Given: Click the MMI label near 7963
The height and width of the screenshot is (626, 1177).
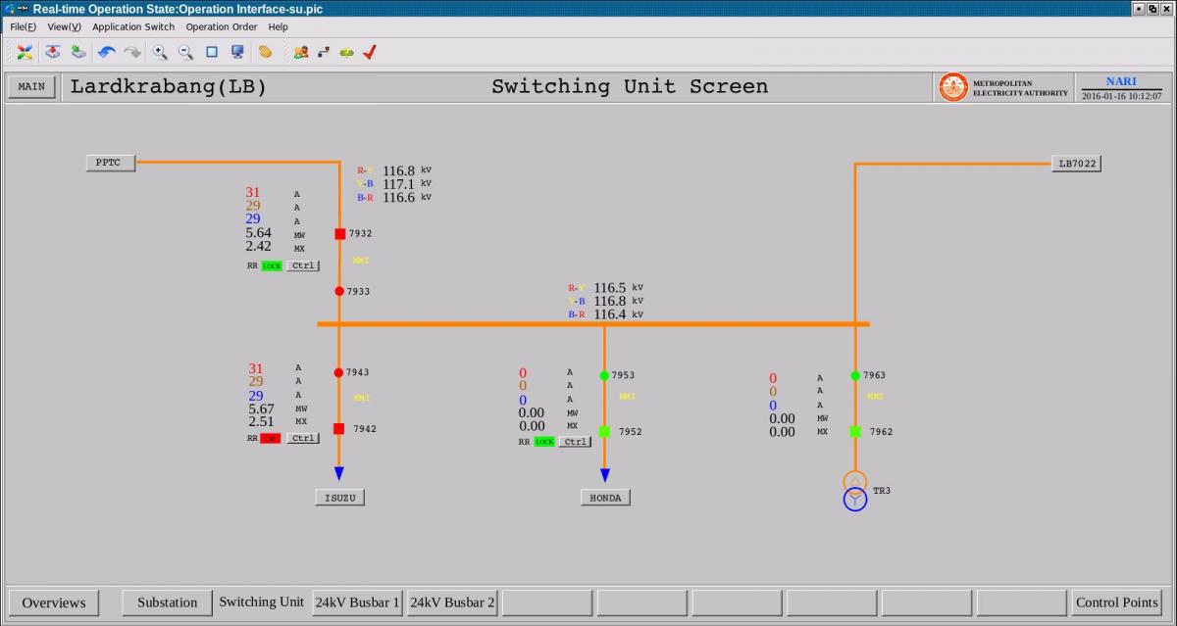Looking at the screenshot, I should [875, 397].
